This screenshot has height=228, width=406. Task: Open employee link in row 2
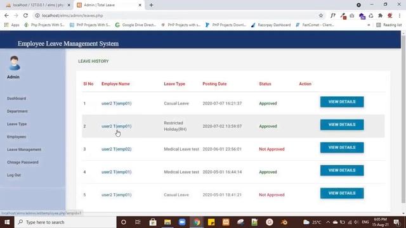coord(116,126)
